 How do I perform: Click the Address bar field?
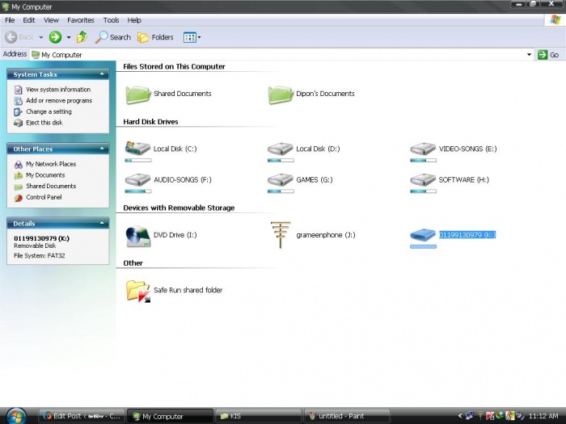click(281, 54)
